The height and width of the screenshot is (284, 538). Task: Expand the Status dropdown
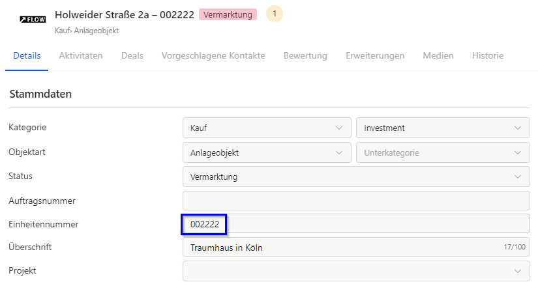coord(356,177)
